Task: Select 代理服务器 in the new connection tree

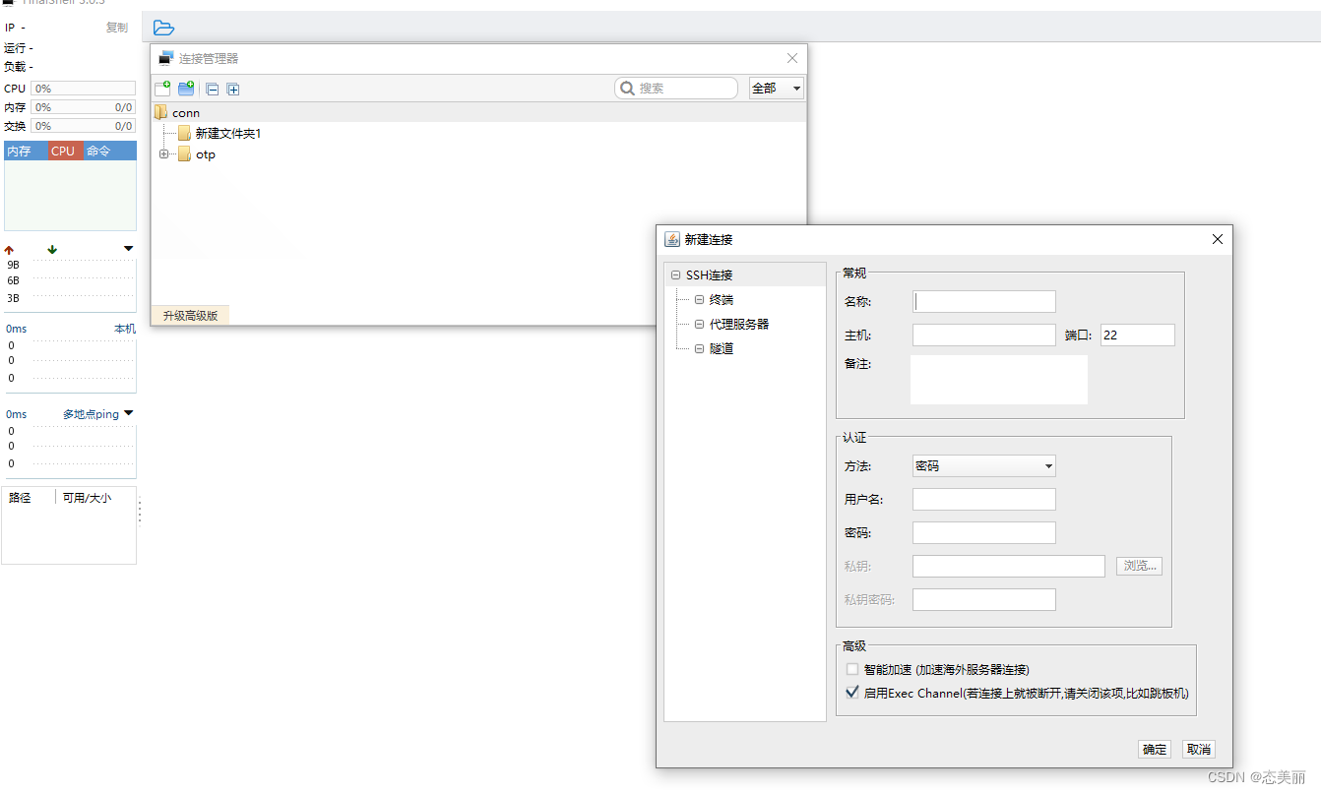Action: tap(739, 325)
